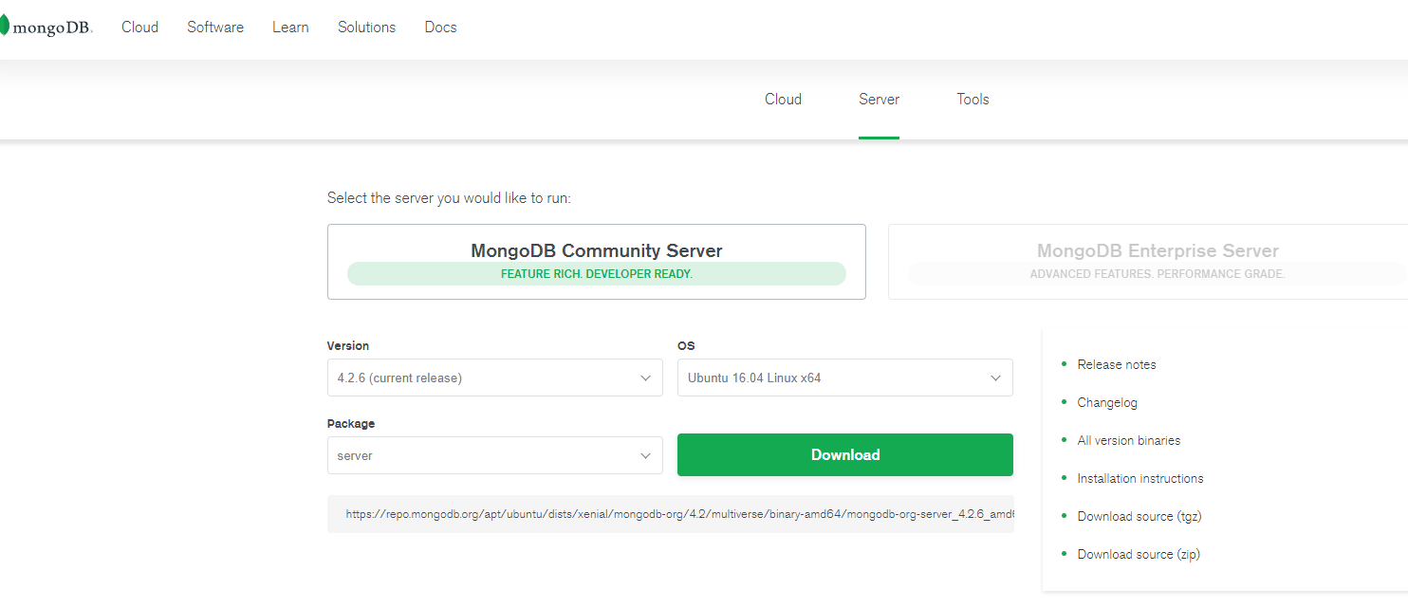Open the Release notes link
This screenshot has height=608, width=1408.
coord(1117,364)
